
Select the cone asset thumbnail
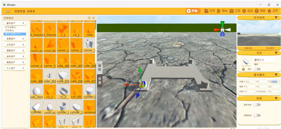tap(89, 30)
